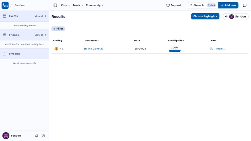Click the gold medal placing icon
The width and height of the screenshot is (251, 141).
[x=56, y=49]
